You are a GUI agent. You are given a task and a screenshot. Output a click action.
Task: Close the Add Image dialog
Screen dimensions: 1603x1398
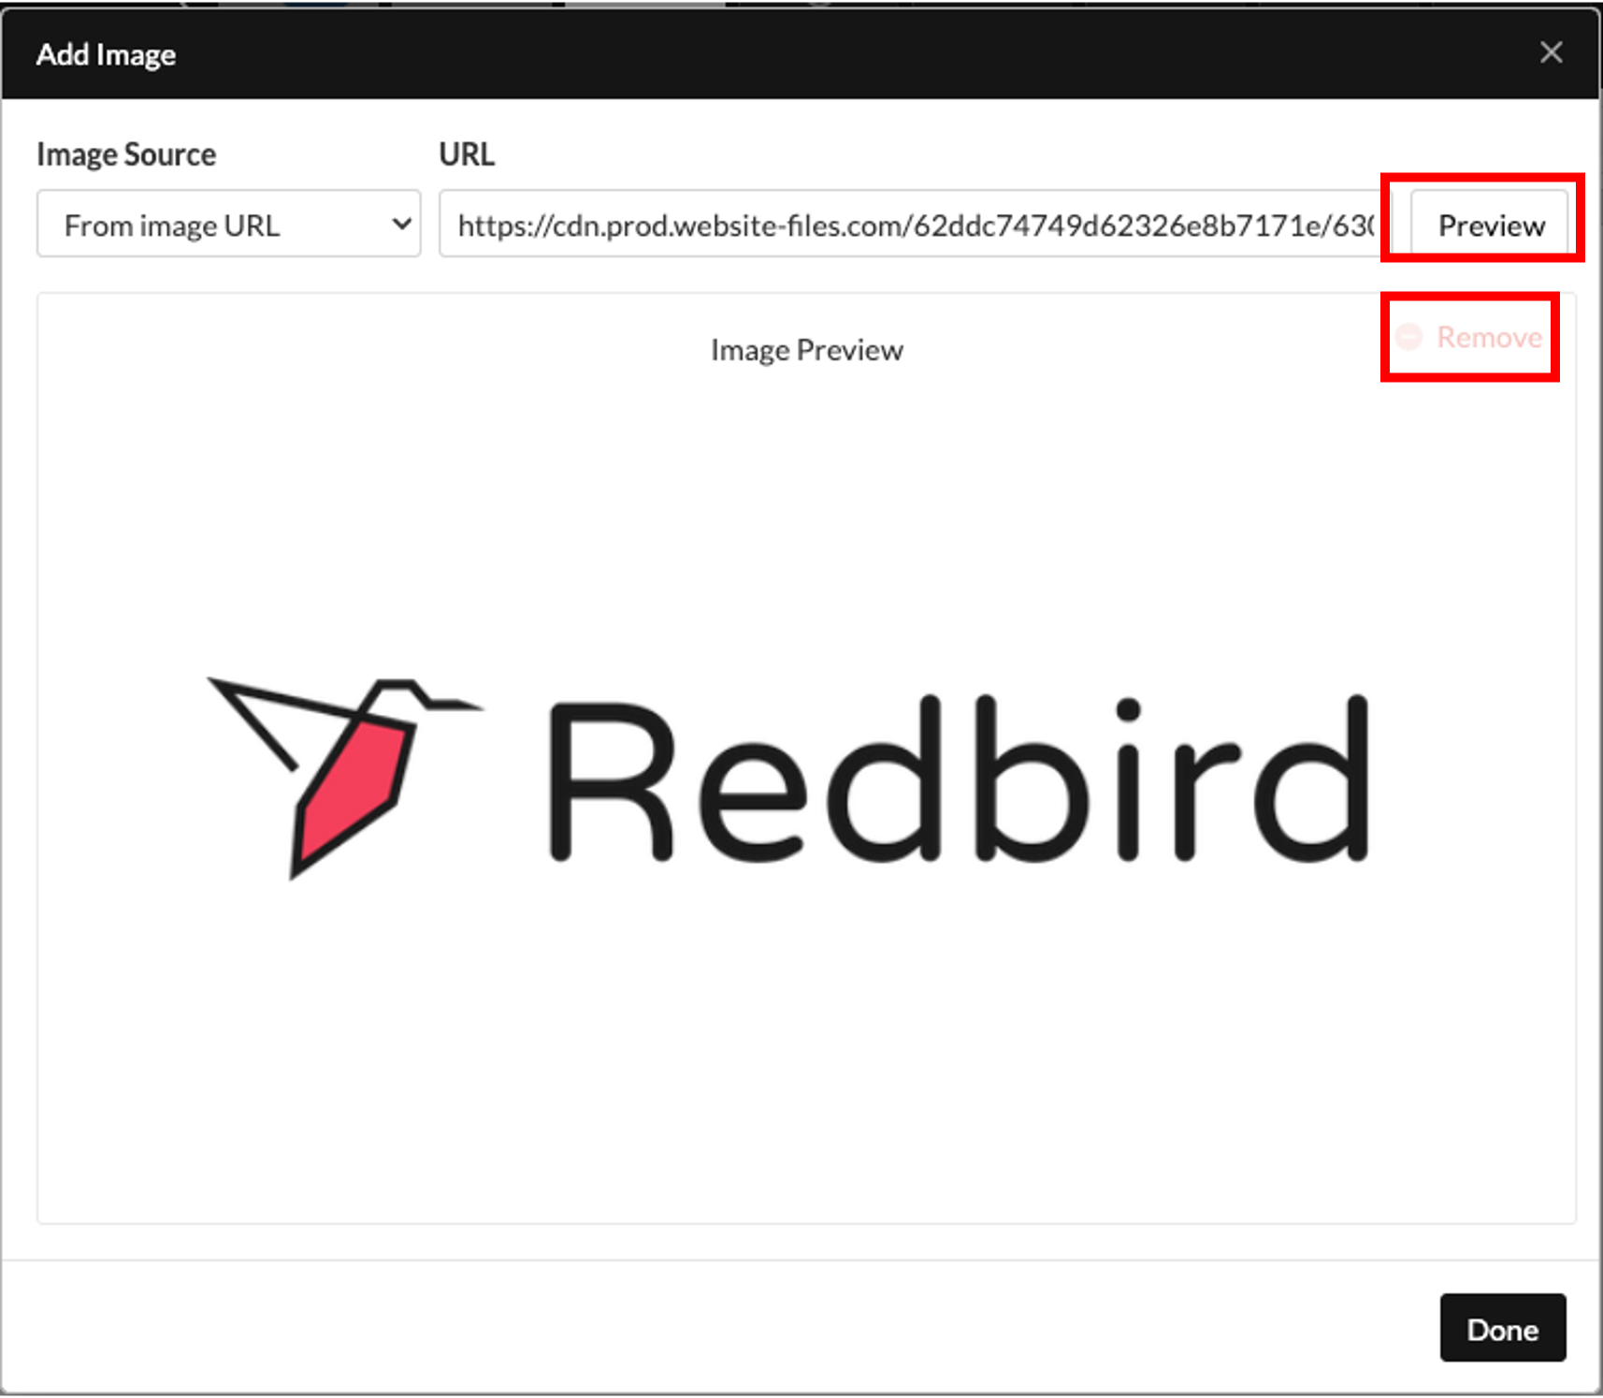click(x=1551, y=52)
